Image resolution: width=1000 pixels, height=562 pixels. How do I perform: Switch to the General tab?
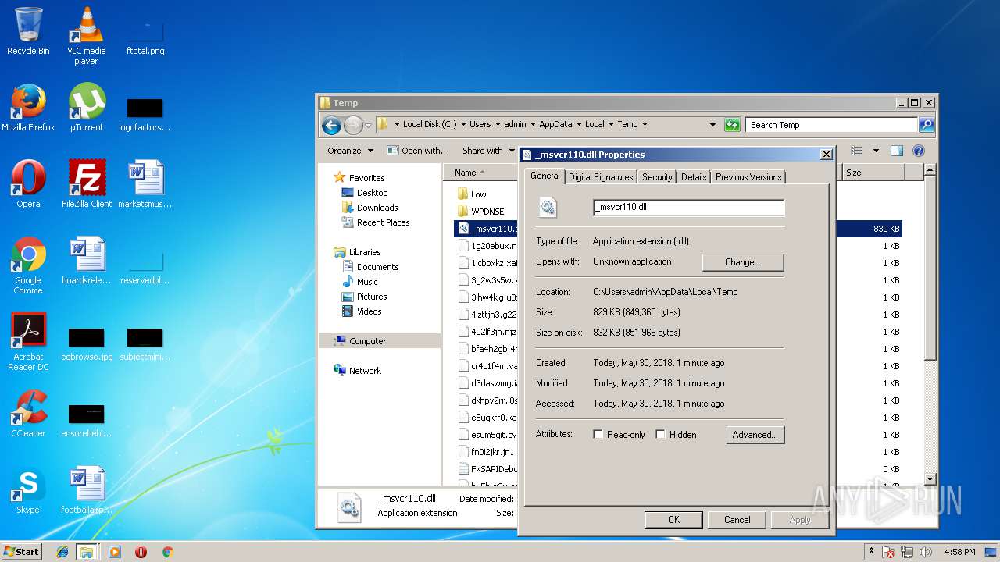(545, 176)
